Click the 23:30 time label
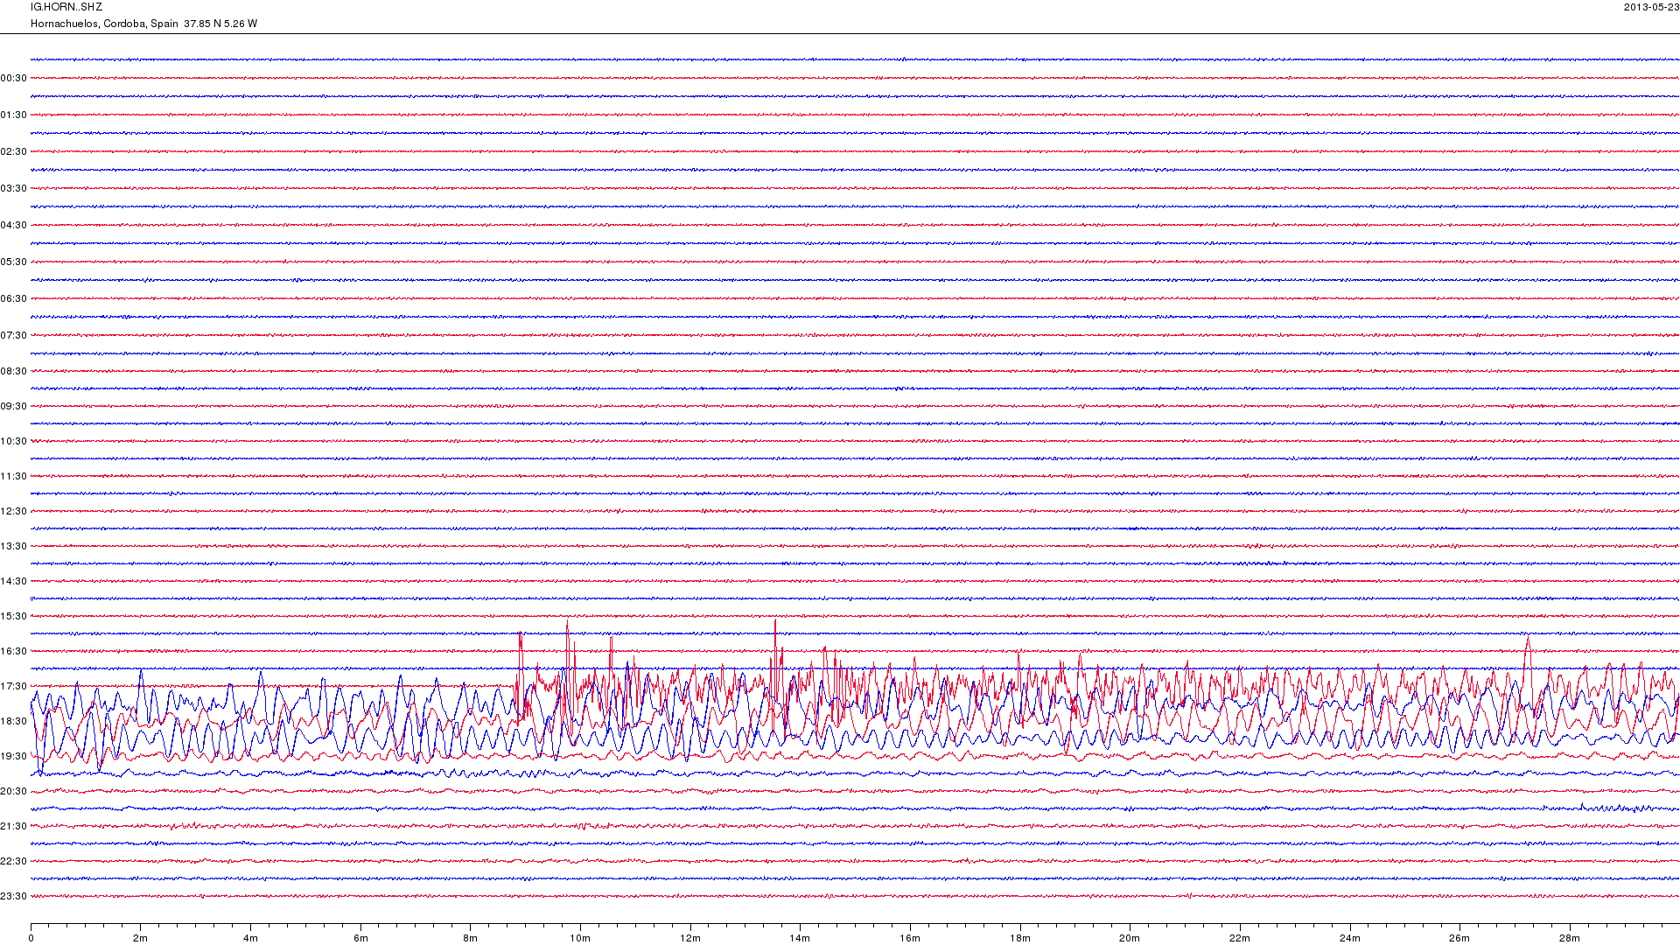1680x945 pixels. click(14, 896)
